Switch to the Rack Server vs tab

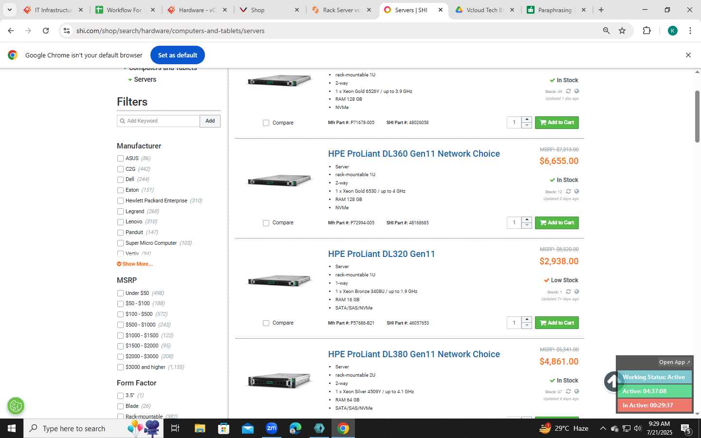click(341, 10)
